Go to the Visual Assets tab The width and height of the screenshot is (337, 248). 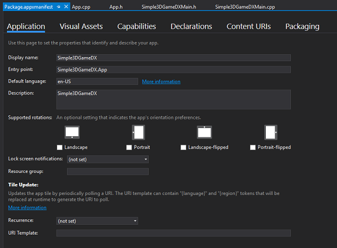coord(81,27)
